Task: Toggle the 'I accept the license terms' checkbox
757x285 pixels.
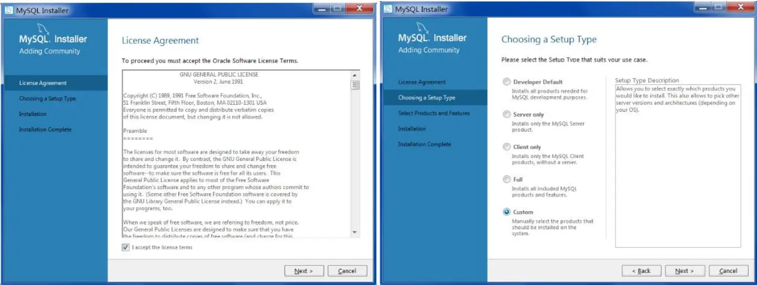Action: 125,247
